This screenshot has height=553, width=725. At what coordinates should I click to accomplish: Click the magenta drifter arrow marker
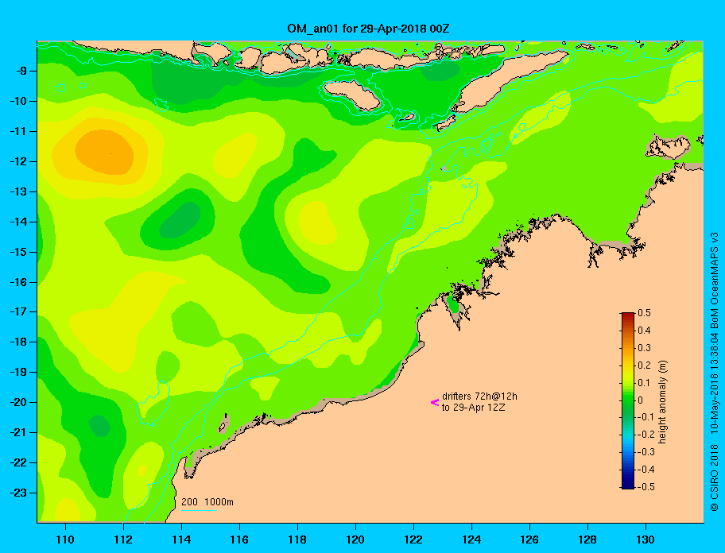pyautogui.click(x=435, y=402)
